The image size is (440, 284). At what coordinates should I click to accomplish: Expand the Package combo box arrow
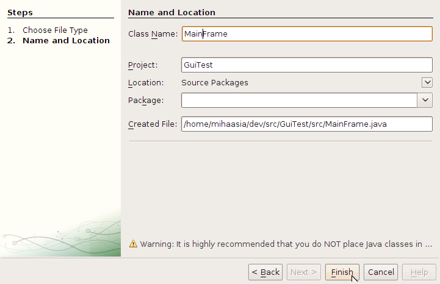click(x=425, y=100)
